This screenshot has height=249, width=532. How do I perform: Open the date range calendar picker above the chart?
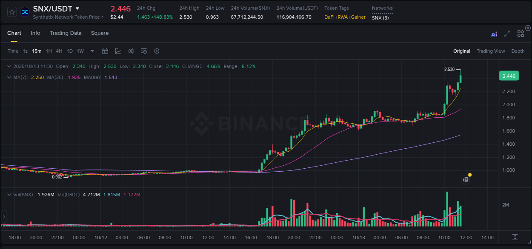[x=105, y=51]
